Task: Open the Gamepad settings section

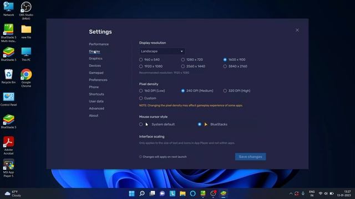Action: [x=96, y=72]
